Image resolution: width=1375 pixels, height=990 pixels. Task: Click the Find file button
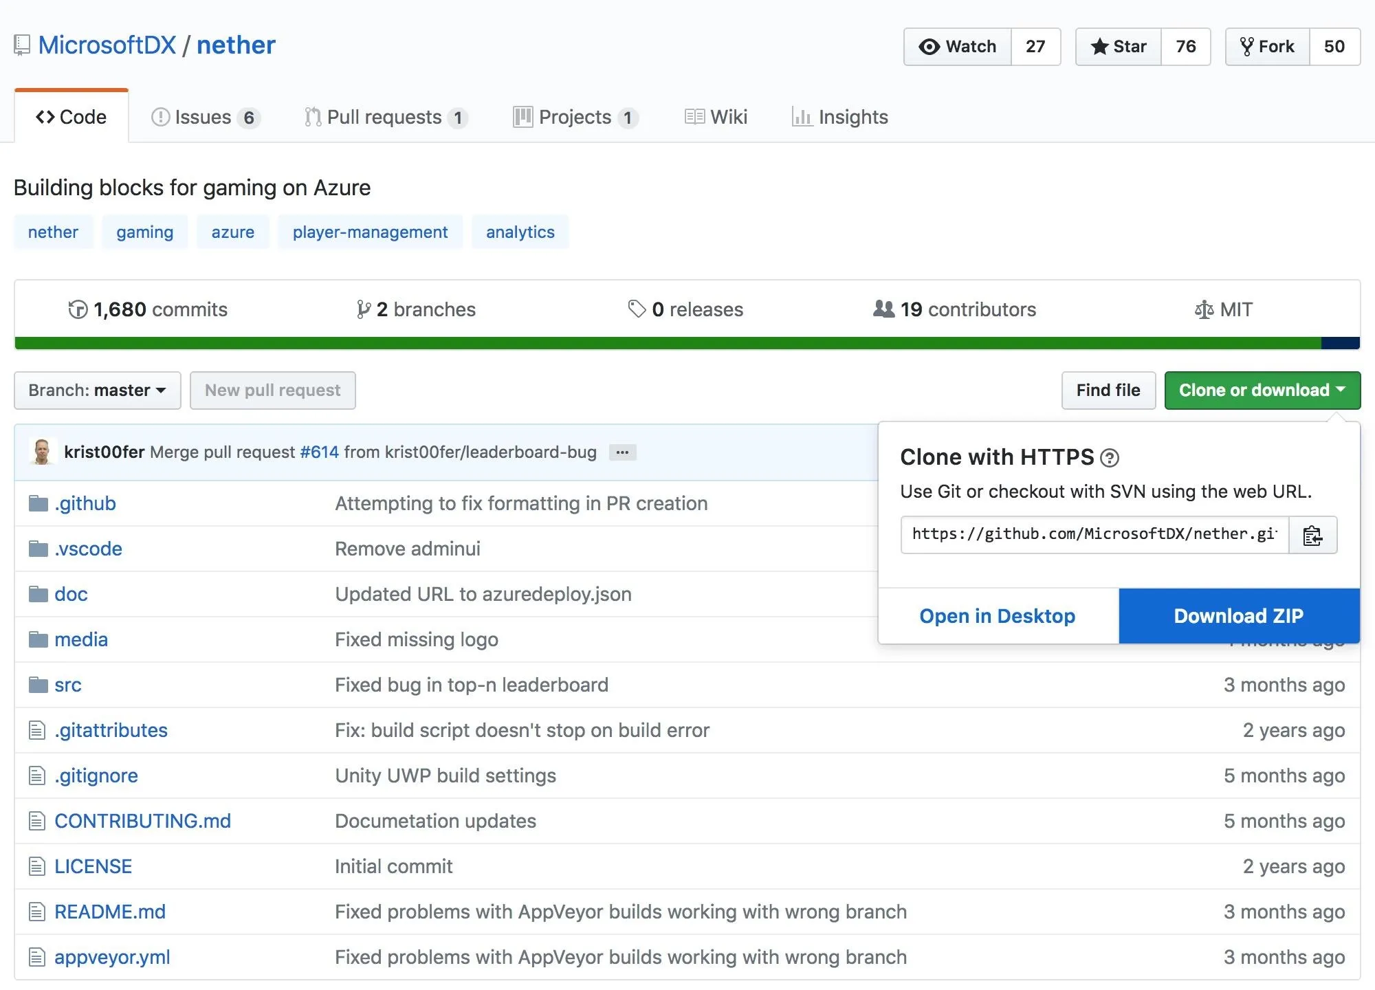click(1108, 390)
